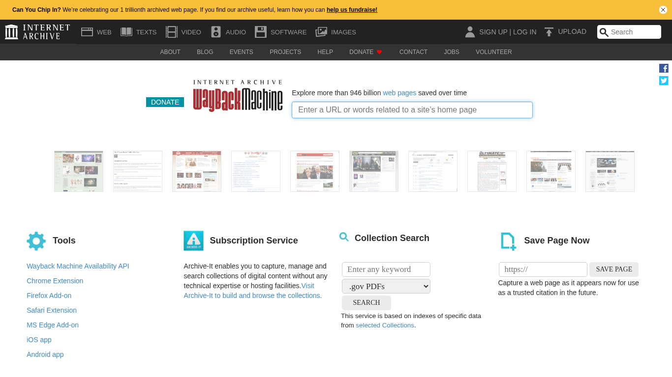Click the LOG IN link
The width and height of the screenshot is (672, 377).
click(x=525, y=32)
